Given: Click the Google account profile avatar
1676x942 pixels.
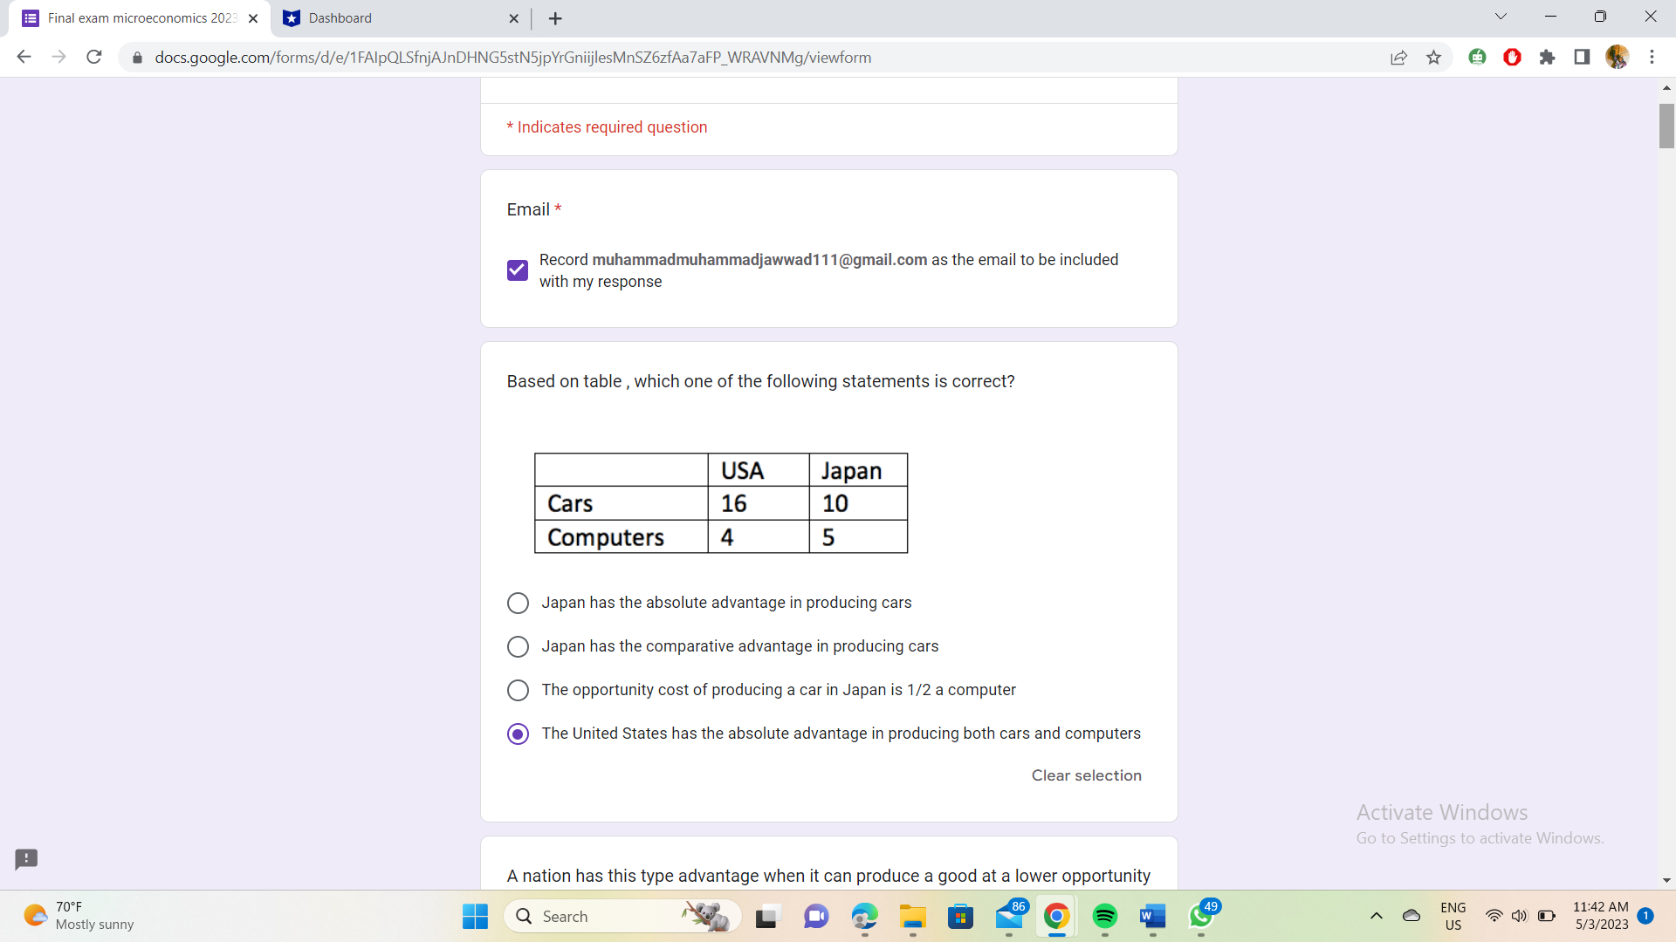Looking at the screenshot, I should (1618, 57).
